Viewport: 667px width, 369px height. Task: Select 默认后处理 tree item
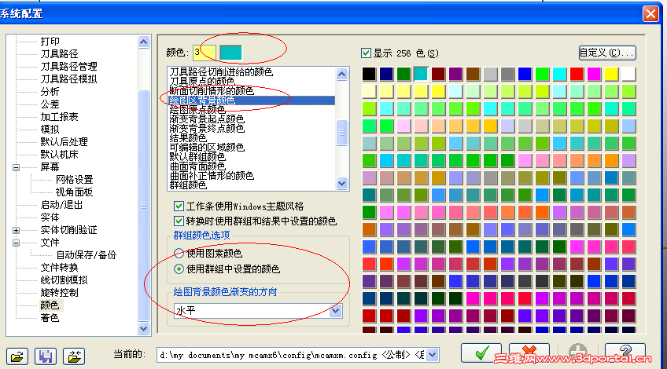click(64, 142)
